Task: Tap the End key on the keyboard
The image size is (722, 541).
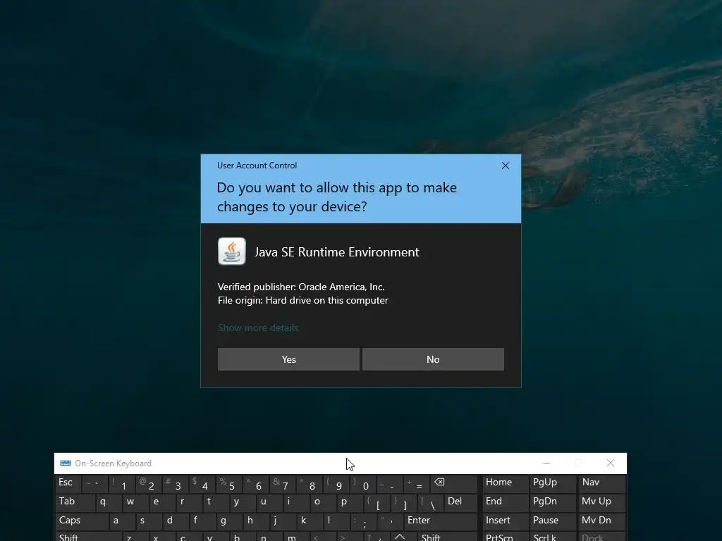Action: pyautogui.click(x=505, y=502)
